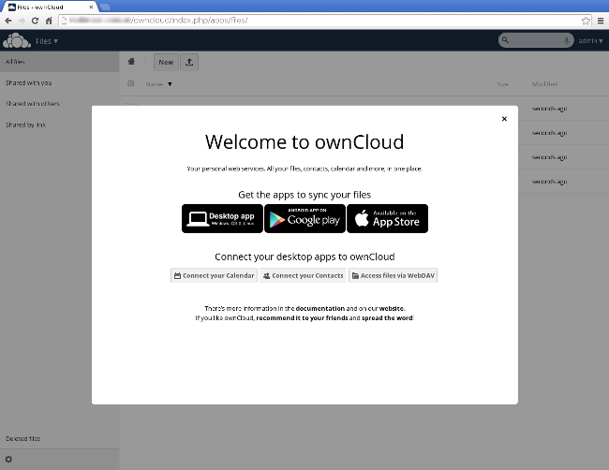Go to the home folder breadcrumb icon

coord(131,62)
